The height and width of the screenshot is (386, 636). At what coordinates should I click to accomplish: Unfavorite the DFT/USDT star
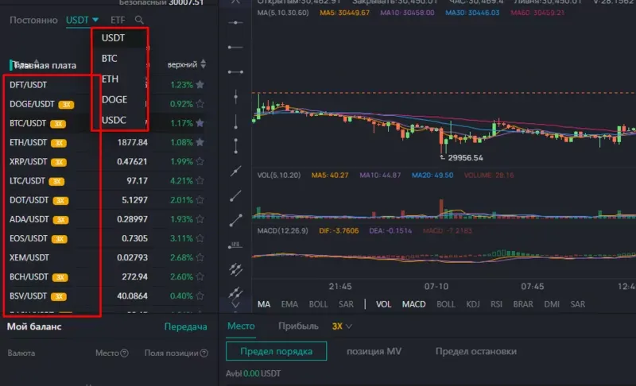pyautogui.click(x=200, y=85)
